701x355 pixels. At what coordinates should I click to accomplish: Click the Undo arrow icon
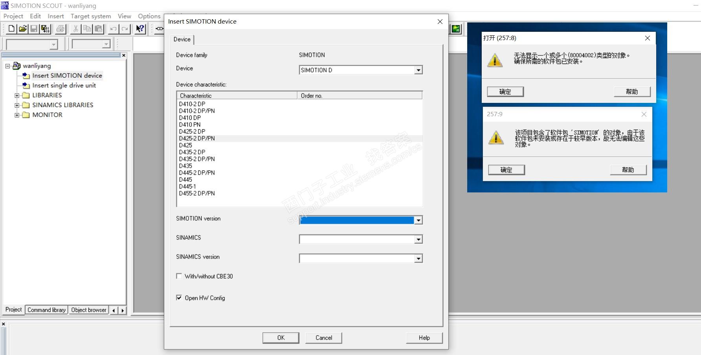114,29
